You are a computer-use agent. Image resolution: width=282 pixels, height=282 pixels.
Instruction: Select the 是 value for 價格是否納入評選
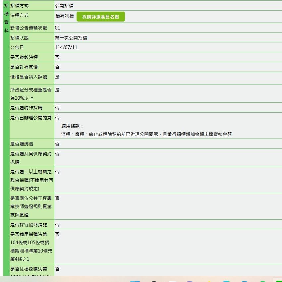(x=57, y=77)
